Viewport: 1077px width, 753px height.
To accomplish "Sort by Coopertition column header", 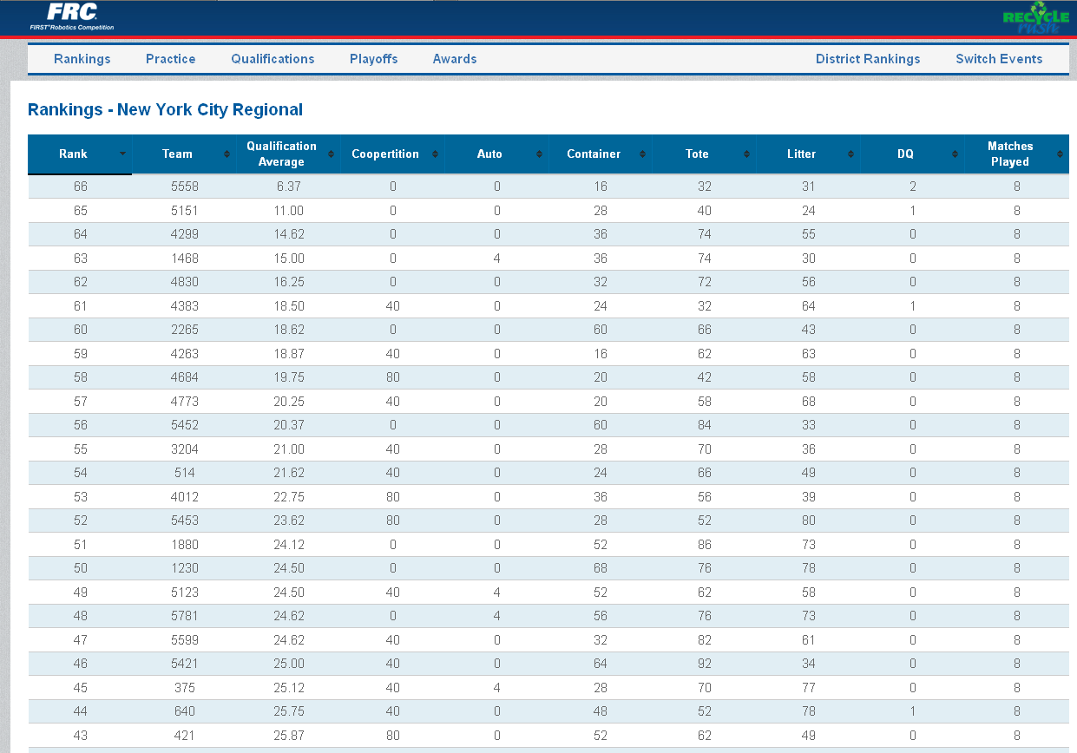I will [x=392, y=154].
